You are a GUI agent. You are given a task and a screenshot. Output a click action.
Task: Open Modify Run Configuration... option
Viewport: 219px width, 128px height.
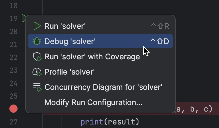[93, 102]
